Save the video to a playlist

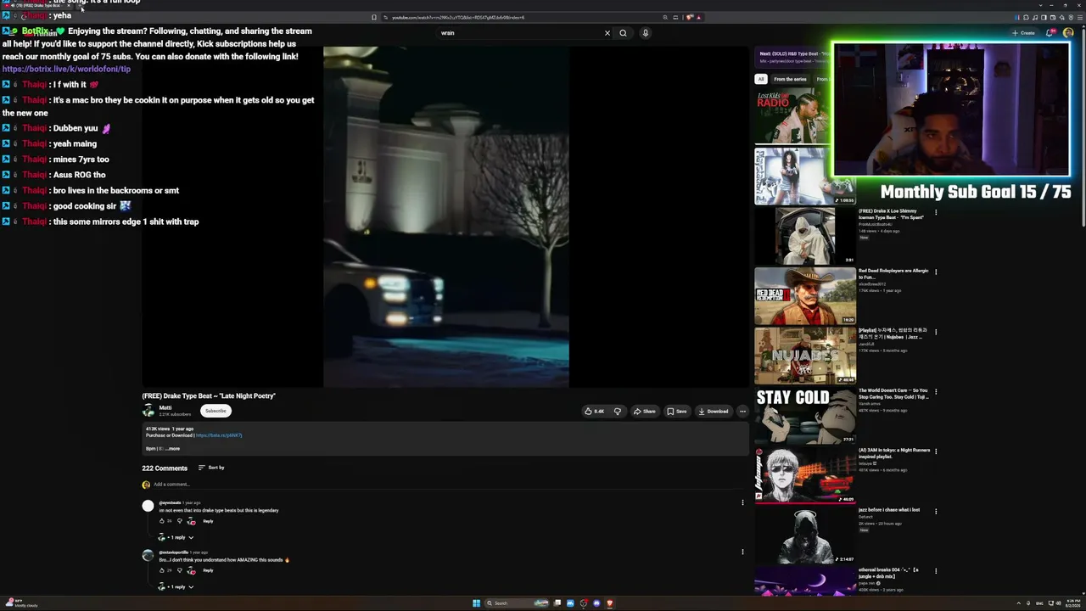click(x=677, y=412)
